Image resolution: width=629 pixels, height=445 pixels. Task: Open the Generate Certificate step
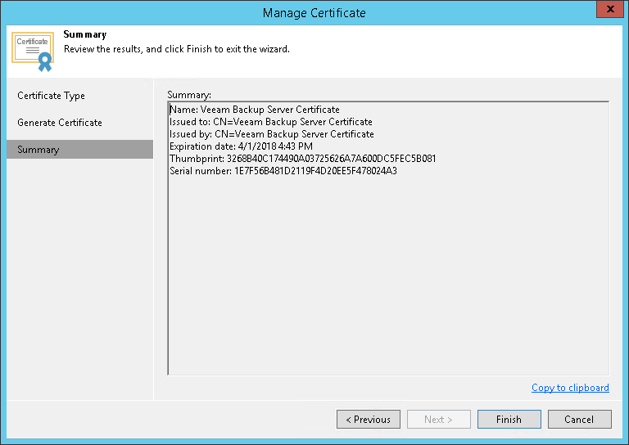(x=60, y=123)
